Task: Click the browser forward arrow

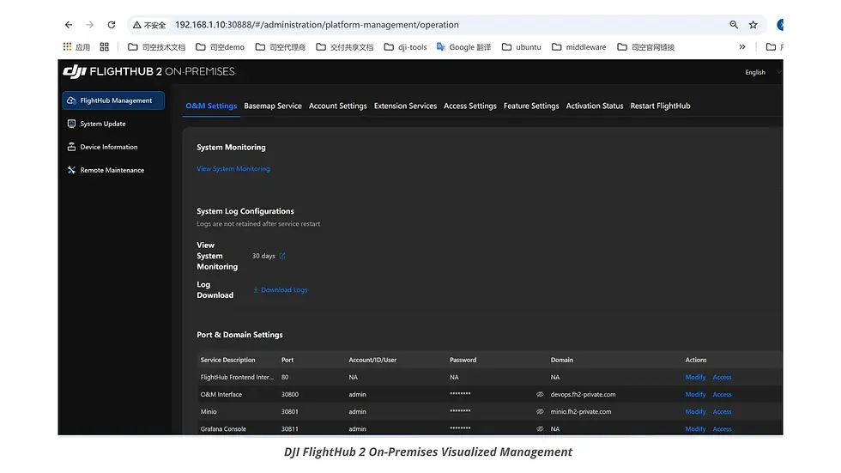Action: [x=89, y=25]
